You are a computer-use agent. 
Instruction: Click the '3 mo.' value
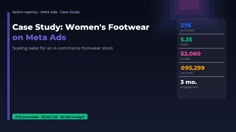point(188,82)
